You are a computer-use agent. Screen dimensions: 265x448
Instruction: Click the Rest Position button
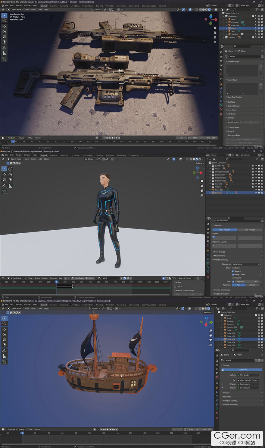(x=250, y=230)
